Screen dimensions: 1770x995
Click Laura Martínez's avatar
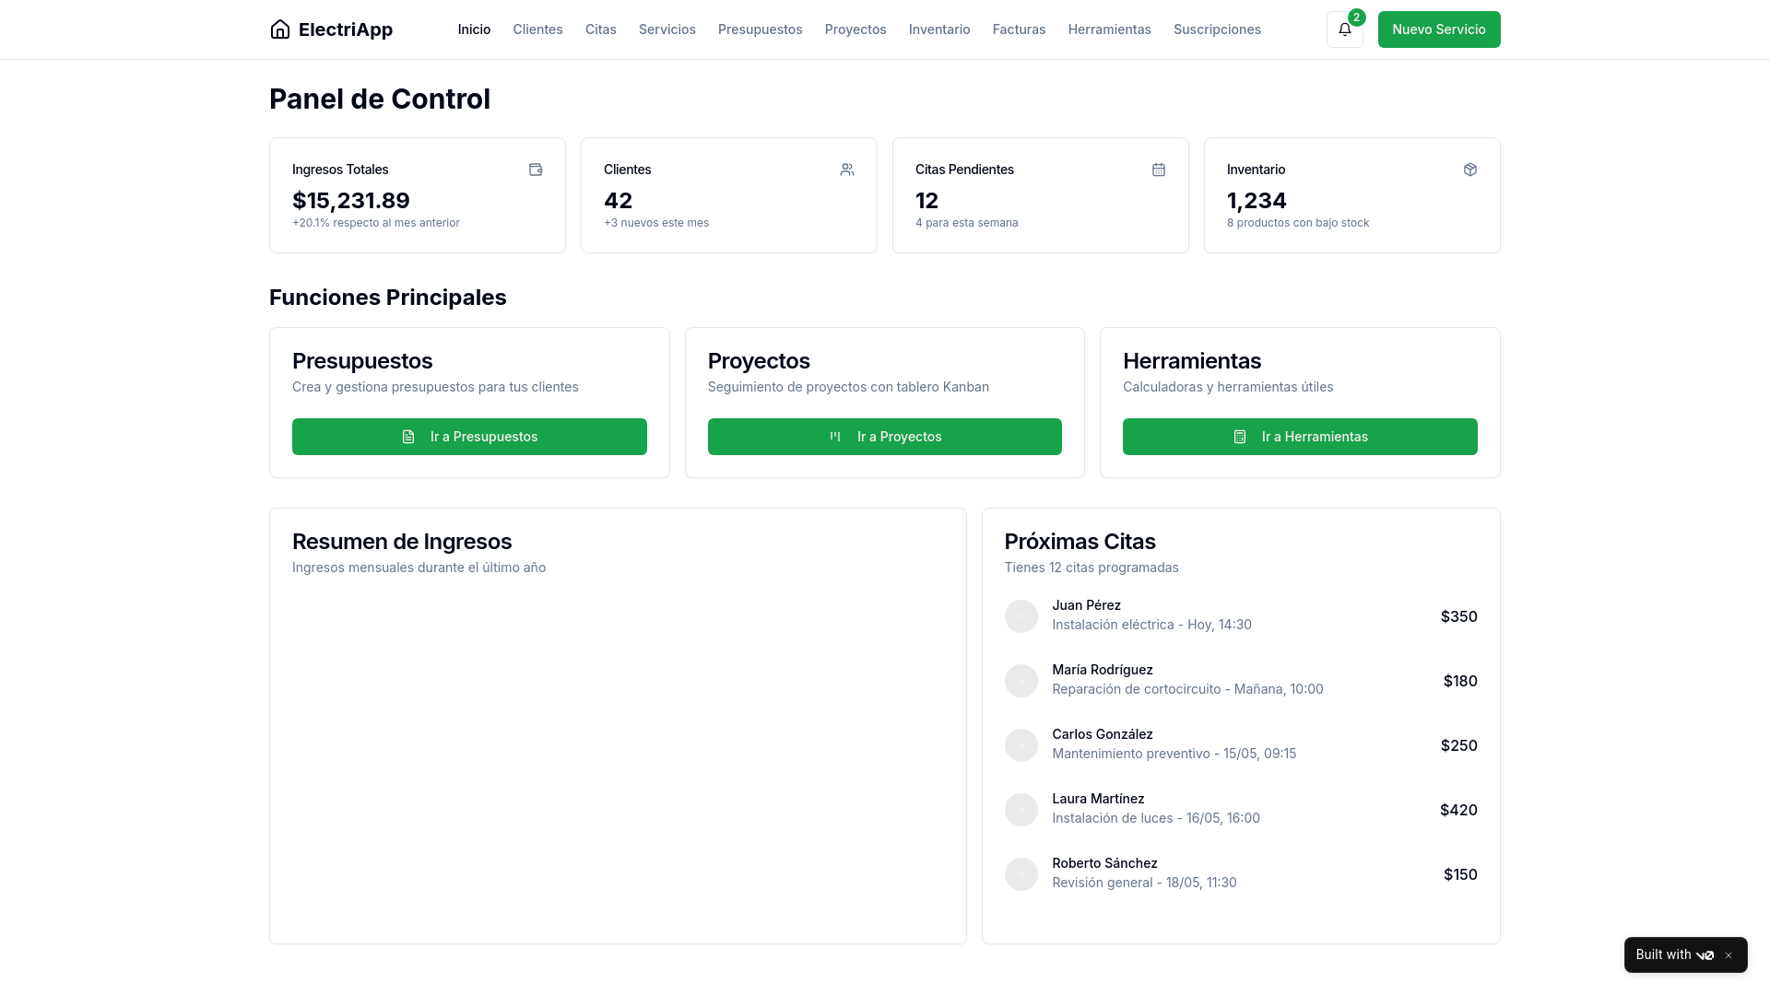click(1021, 810)
